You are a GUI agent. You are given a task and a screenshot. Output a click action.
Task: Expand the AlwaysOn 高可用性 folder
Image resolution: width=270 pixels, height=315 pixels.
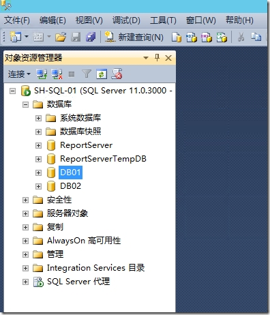tap(26, 241)
